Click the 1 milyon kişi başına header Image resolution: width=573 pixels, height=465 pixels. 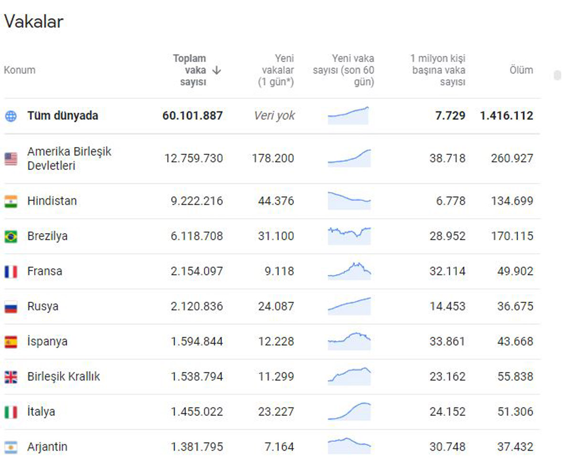[438, 70]
